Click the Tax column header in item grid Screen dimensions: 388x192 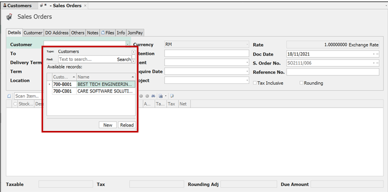pos(172,104)
